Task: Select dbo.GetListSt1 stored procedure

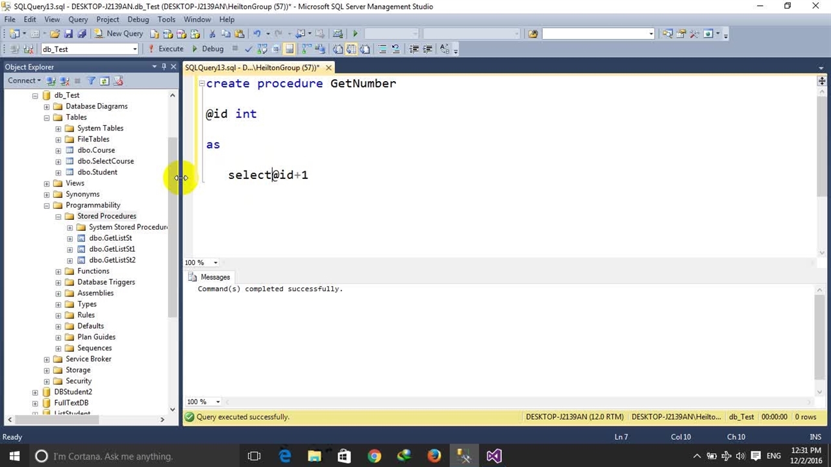Action: tap(112, 249)
